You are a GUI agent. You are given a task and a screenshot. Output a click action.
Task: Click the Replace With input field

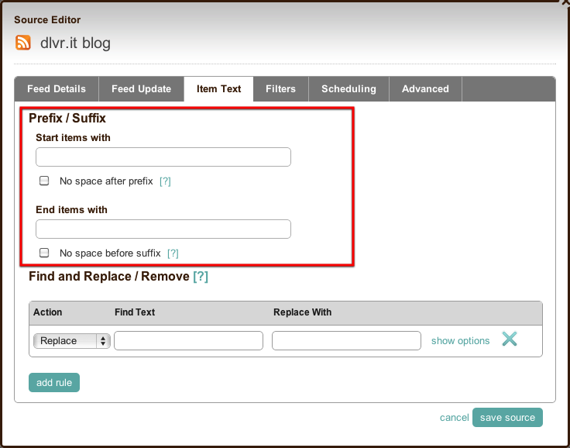point(346,340)
